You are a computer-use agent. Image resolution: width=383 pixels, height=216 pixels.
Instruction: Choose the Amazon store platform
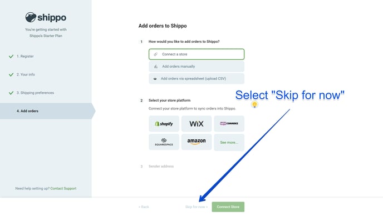pyautogui.click(x=197, y=142)
